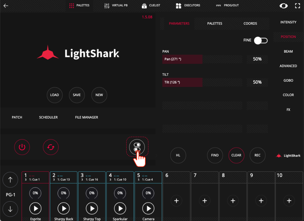Select the Gobo parameter group
Viewport: 304px width, 221px height.
(x=288, y=81)
